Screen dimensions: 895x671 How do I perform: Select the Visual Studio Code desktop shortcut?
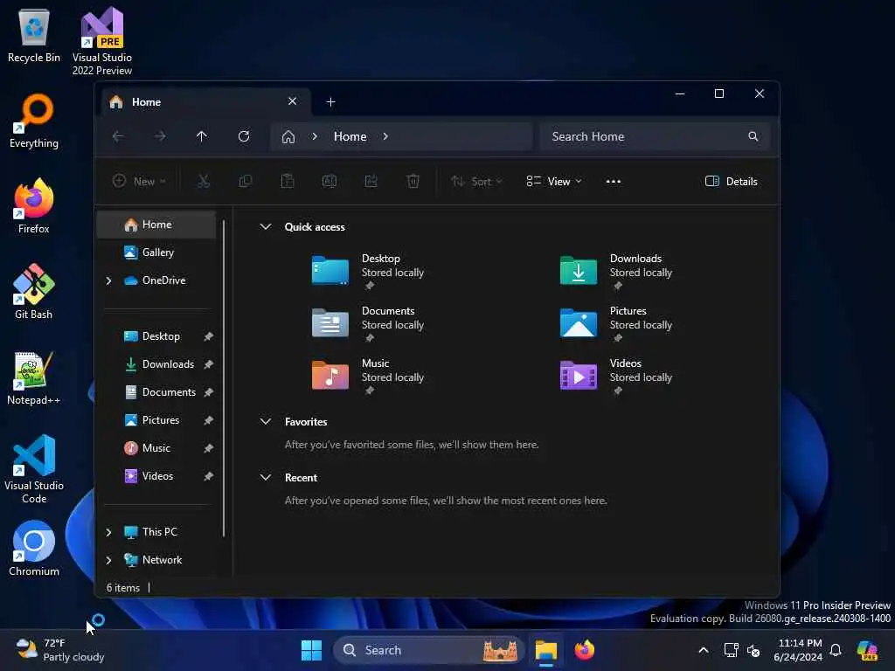(34, 469)
